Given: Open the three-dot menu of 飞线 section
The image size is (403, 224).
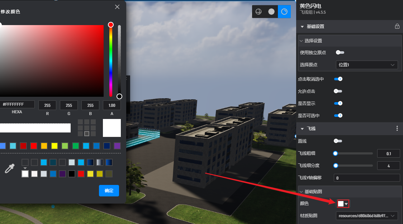Looking at the screenshot, I should click(397, 128).
